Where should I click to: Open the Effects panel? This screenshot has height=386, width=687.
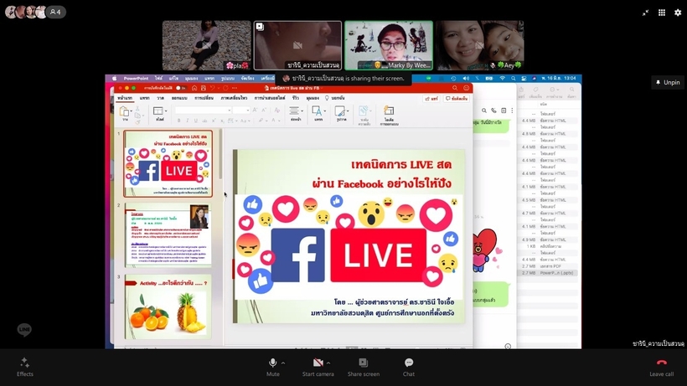(x=24, y=367)
